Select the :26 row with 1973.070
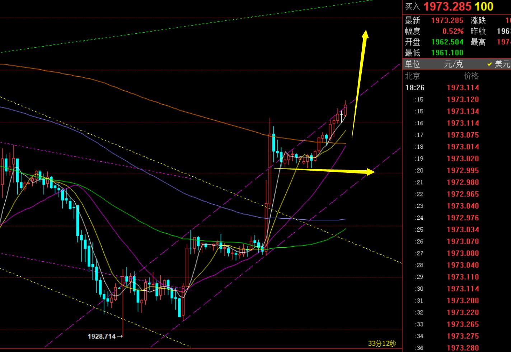Image resolution: width=511 pixels, height=352 pixels. tap(457, 242)
